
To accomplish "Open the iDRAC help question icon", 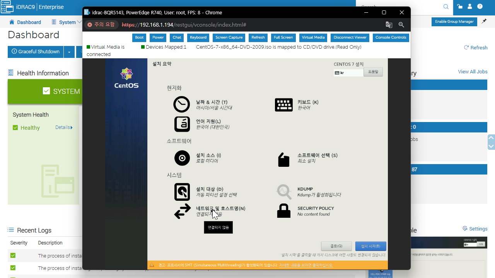I will [480, 7].
